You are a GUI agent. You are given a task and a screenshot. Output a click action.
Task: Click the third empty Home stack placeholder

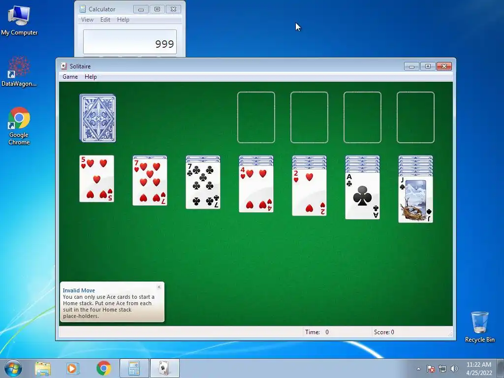click(363, 117)
